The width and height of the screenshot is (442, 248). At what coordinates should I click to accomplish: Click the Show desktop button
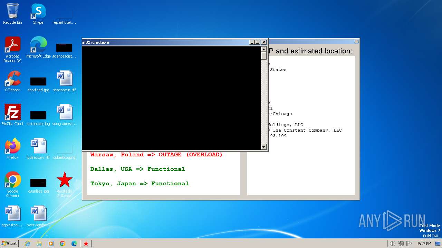tap(438, 244)
